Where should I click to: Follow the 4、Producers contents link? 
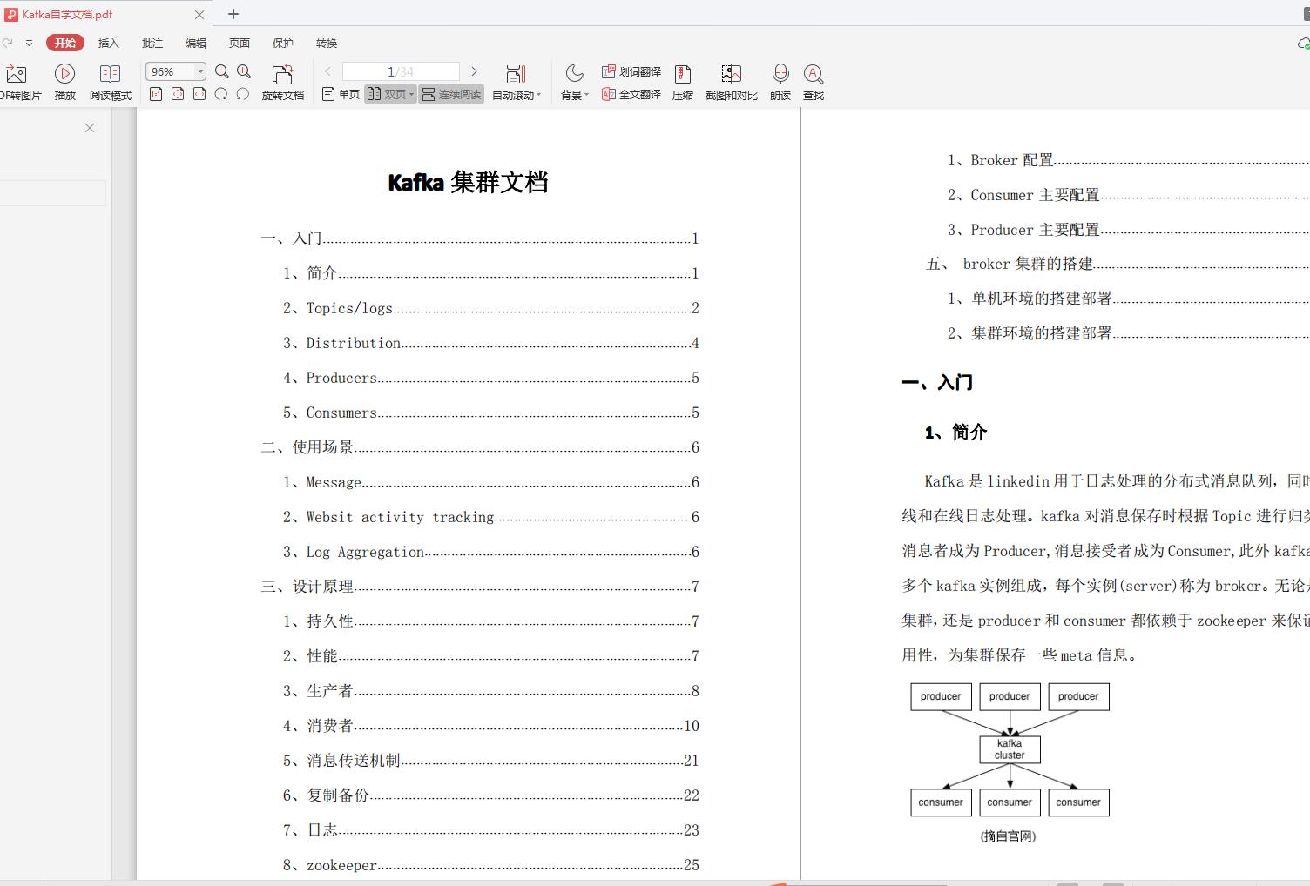[x=490, y=378]
